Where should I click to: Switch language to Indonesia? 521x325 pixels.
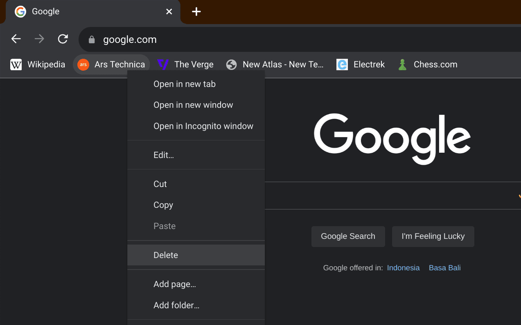403,268
